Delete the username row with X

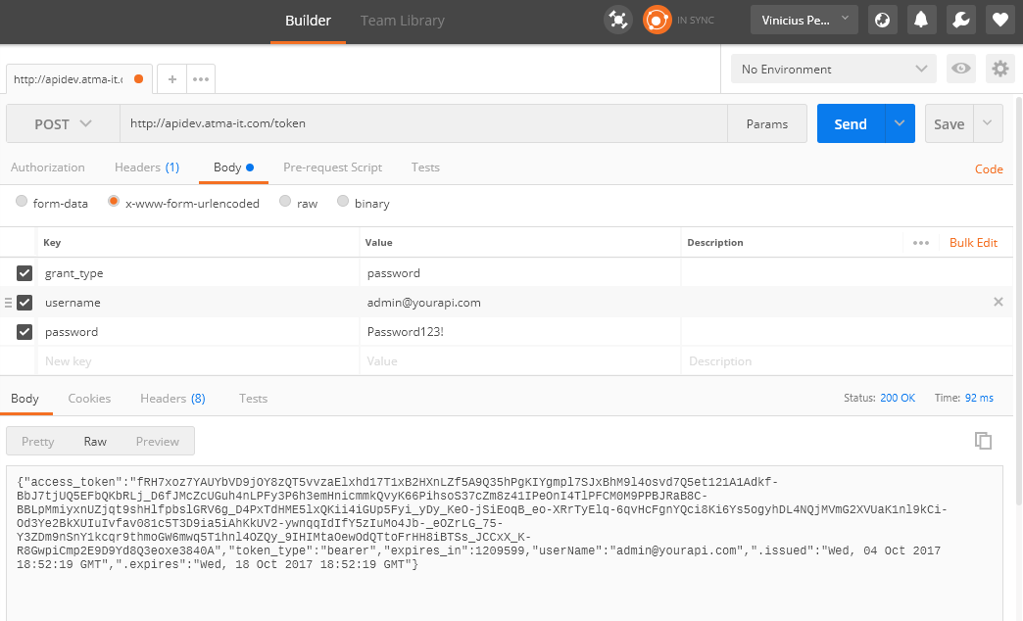[999, 302]
